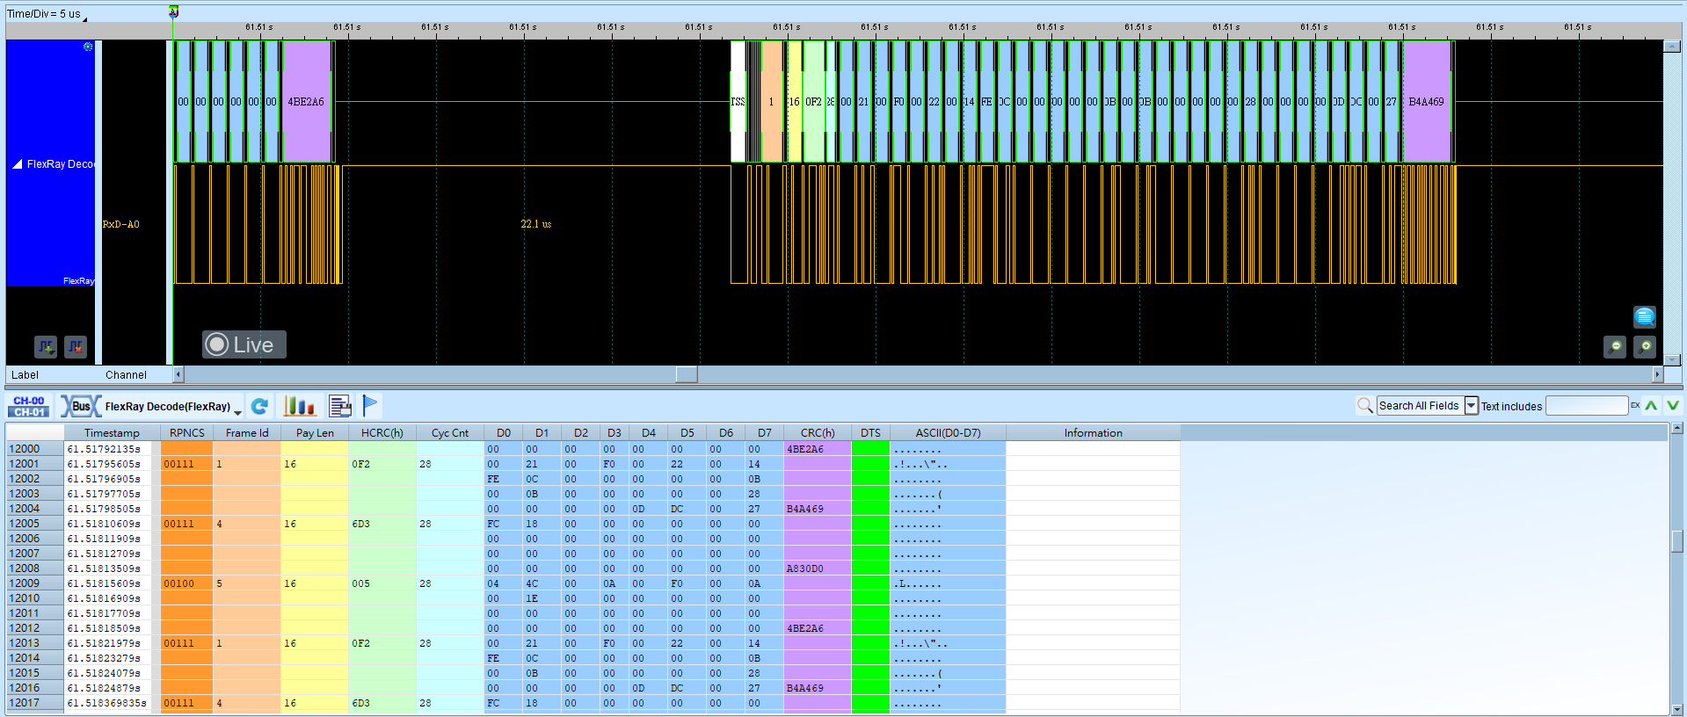Click the 4BE2A6 CRC block in waveform
Image resolution: width=1687 pixels, height=717 pixels.
click(x=307, y=101)
